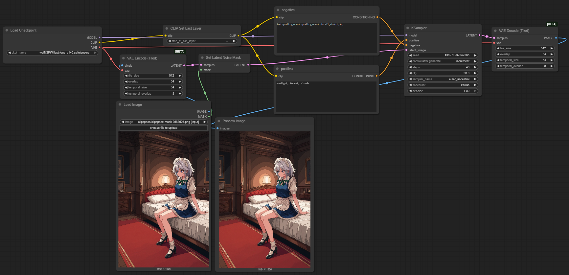Increase KSampler steps with right arrow
The image size is (569, 275).
(x=475, y=67)
